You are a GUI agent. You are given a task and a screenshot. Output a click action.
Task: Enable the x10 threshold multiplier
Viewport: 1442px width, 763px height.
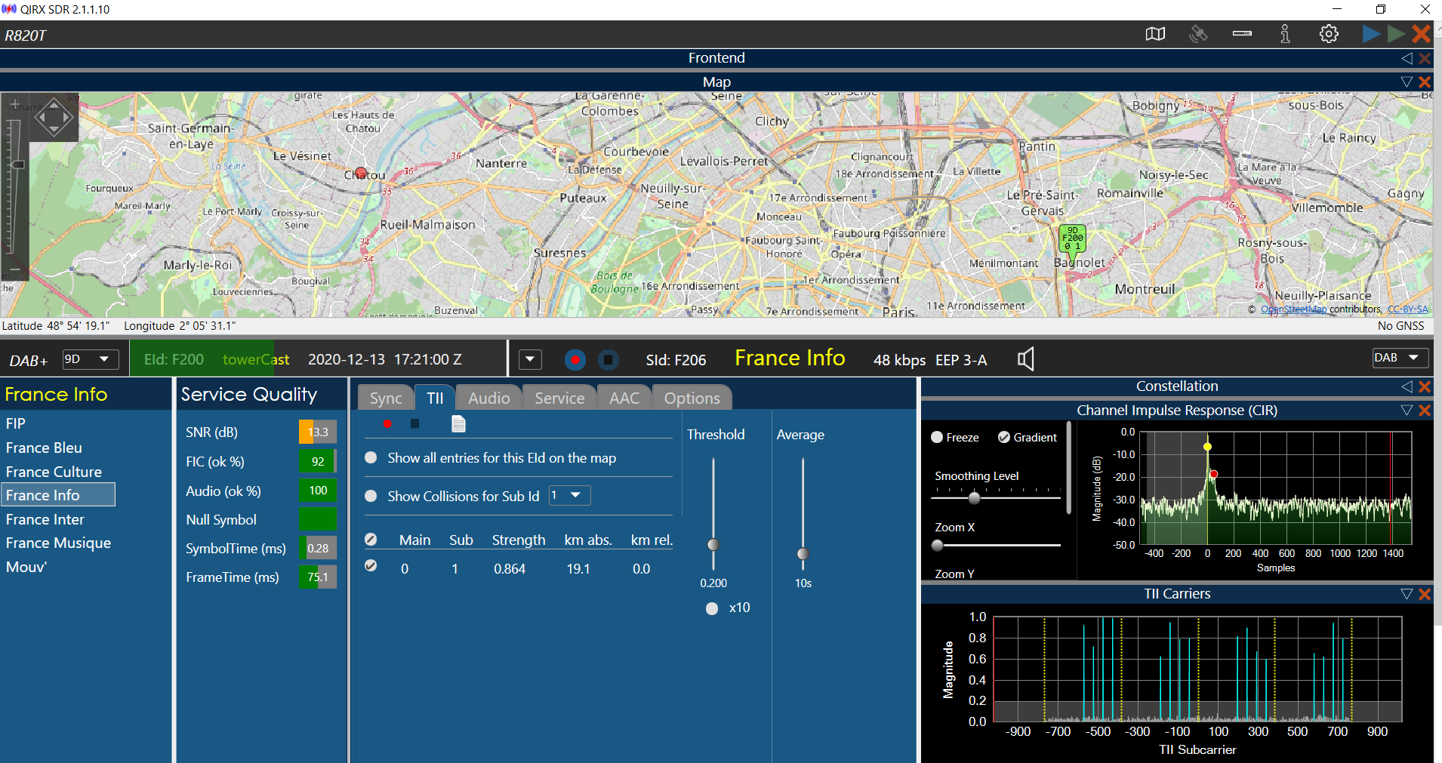click(x=712, y=608)
